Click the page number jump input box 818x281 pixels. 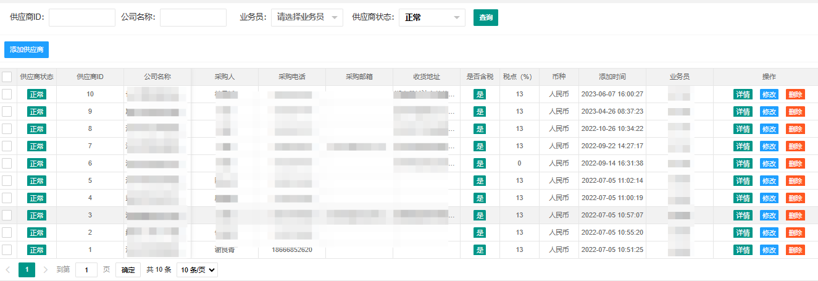[x=86, y=270]
